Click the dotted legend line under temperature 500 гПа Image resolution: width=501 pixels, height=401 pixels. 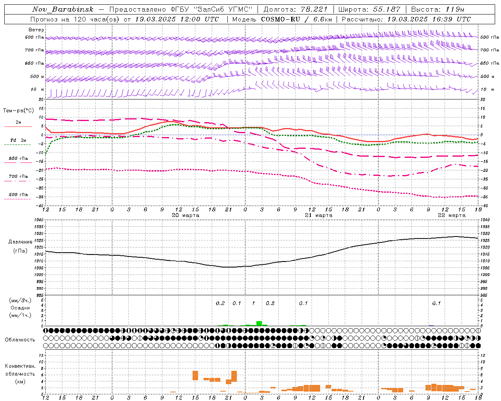pyautogui.click(x=17, y=199)
